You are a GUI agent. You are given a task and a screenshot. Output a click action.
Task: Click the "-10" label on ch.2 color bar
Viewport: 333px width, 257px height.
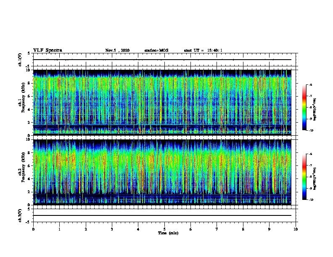311,200
